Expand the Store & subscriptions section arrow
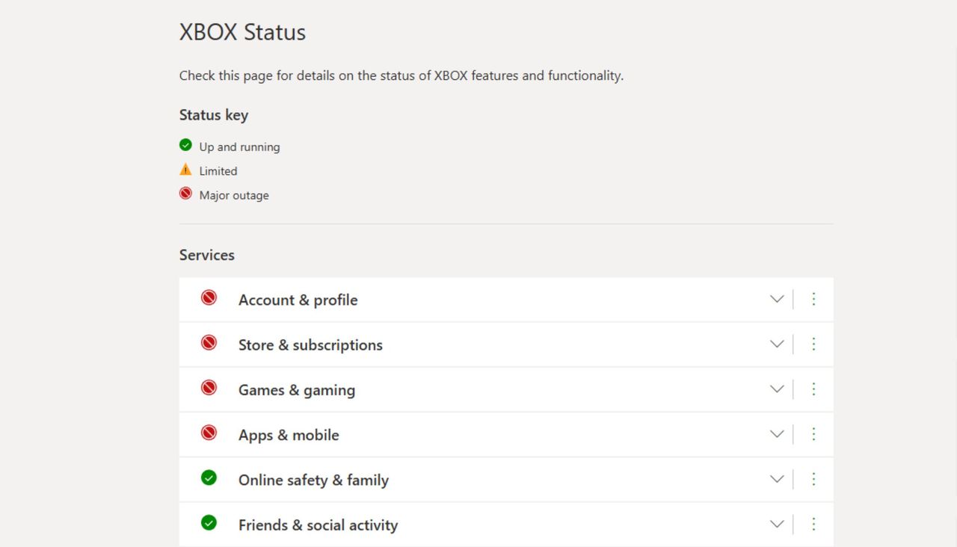957x547 pixels. coord(777,344)
